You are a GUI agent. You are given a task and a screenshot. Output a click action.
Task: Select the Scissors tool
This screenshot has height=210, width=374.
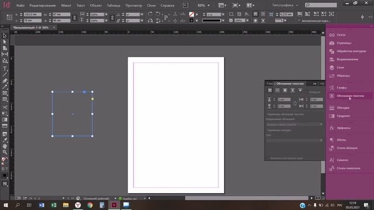click(5, 107)
